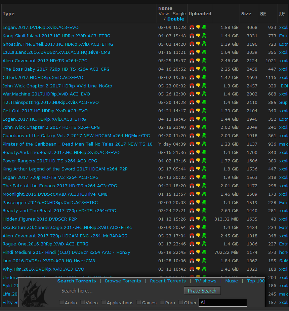Open The Boss Baby 2017 720p link
Screen dimensions: 289x311
pyautogui.click(x=56, y=69)
